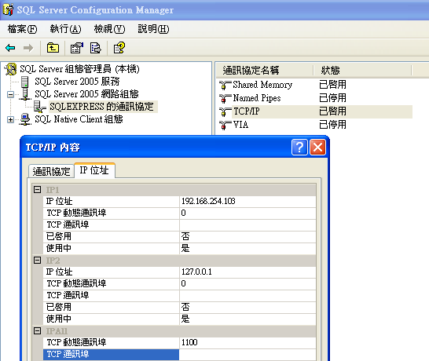Click the dialog's question mark help button
The width and height of the screenshot is (429, 361).
click(x=299, y=148)
